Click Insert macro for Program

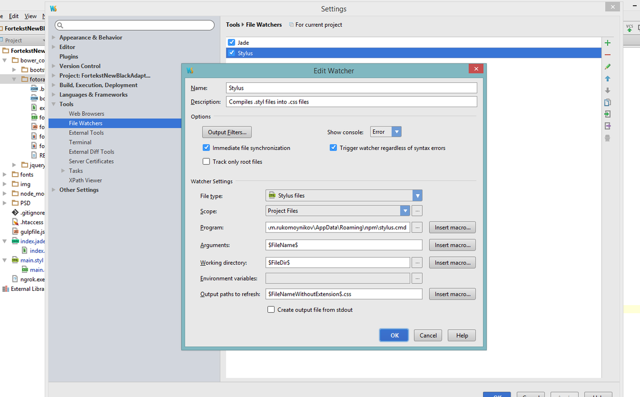pos(452,228)
